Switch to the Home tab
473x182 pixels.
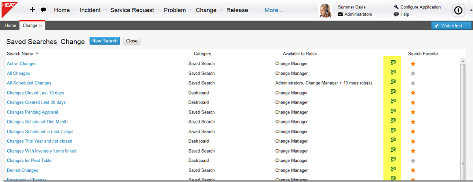tap(10, 25)
